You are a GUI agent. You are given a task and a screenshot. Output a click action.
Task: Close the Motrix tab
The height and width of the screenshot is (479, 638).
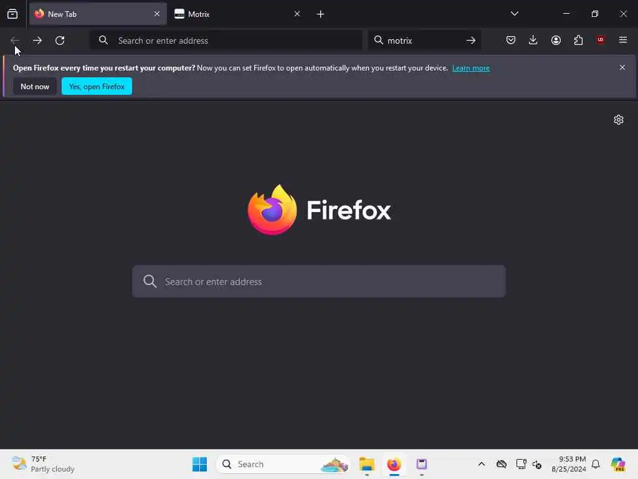tap(297, 14)
